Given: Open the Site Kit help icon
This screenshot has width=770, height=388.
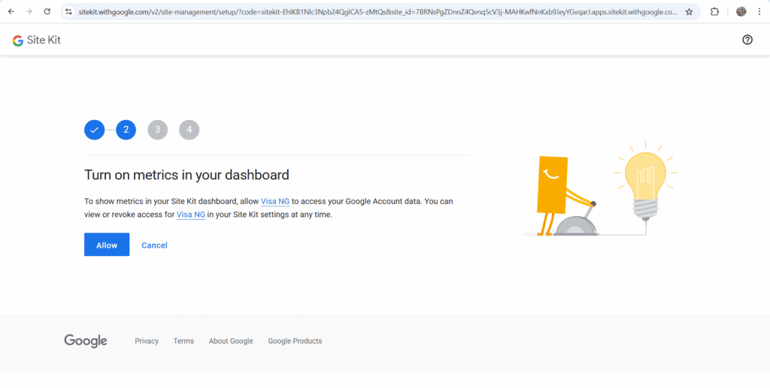Looking at the screenshot, I should click(x=747, y=41).
